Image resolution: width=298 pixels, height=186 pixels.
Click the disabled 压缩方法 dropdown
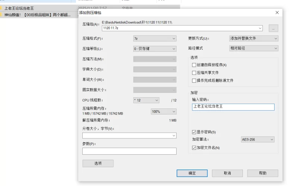tap(155, 59)
